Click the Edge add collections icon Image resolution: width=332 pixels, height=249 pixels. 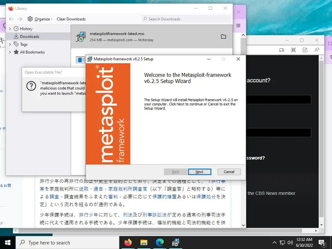coord(305,50)
